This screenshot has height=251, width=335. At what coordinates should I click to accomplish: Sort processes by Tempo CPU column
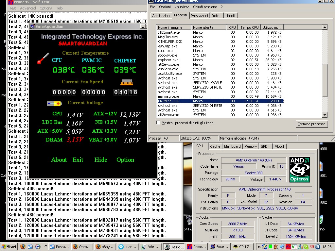(x=249, y=27)
